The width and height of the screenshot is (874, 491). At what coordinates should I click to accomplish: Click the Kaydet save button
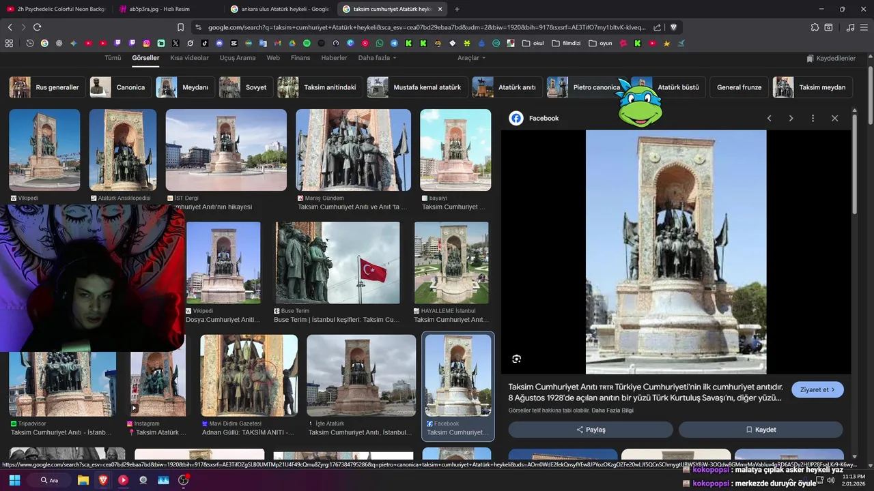[x=761, y=430]
